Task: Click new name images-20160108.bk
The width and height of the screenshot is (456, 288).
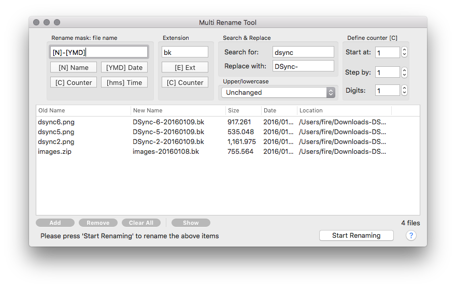Action: coord(166,152)
